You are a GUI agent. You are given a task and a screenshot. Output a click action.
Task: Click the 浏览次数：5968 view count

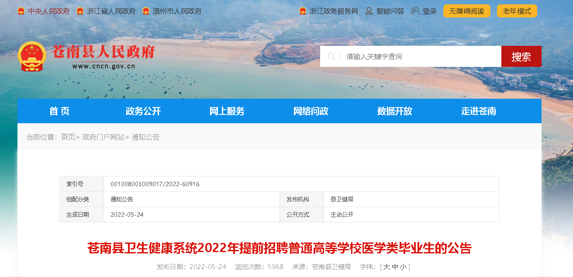click(259, 267)
